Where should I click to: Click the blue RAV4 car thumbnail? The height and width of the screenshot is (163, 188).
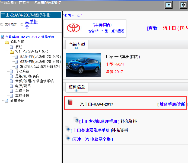pyautogui.click(x=84, y=65)
